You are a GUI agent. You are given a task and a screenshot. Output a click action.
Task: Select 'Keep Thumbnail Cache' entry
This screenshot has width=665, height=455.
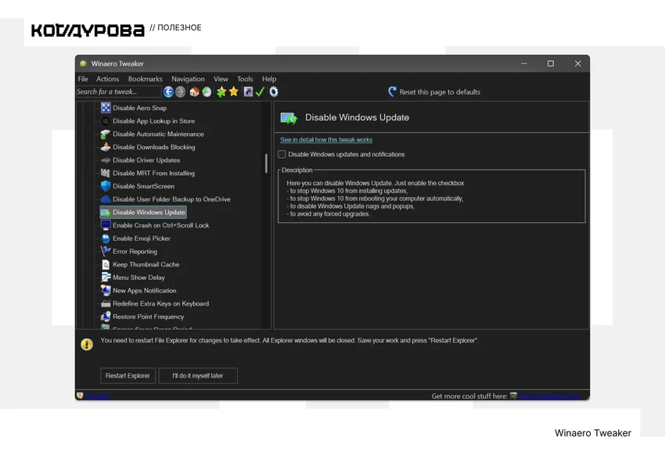pyautogui.click(x=146, y=264)
